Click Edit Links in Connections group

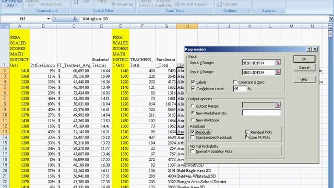coord(51,4)
